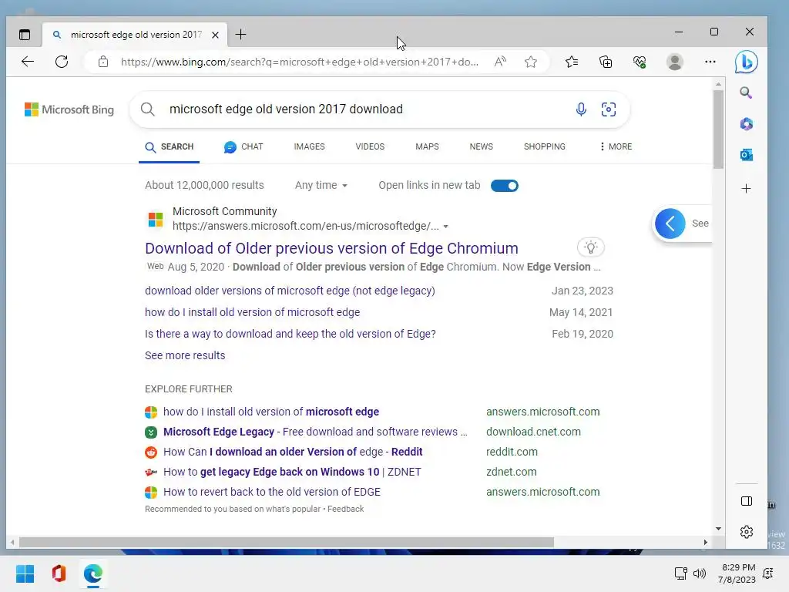
Task: Click the Bing search magnifier icon
Action: pos(147,109)
